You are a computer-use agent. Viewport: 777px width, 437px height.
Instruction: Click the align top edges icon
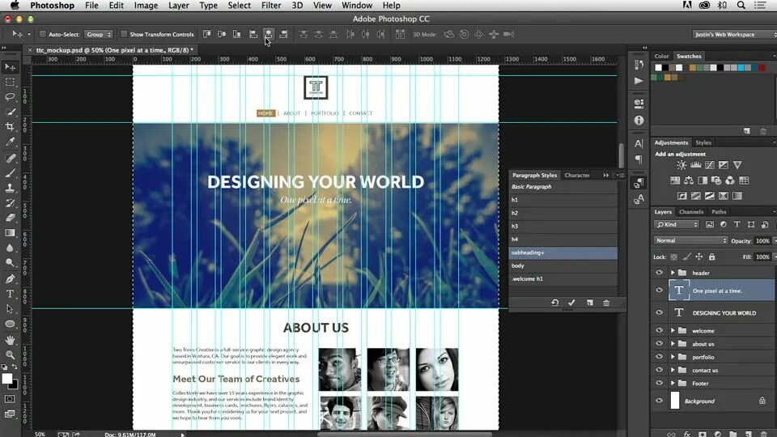206,34
